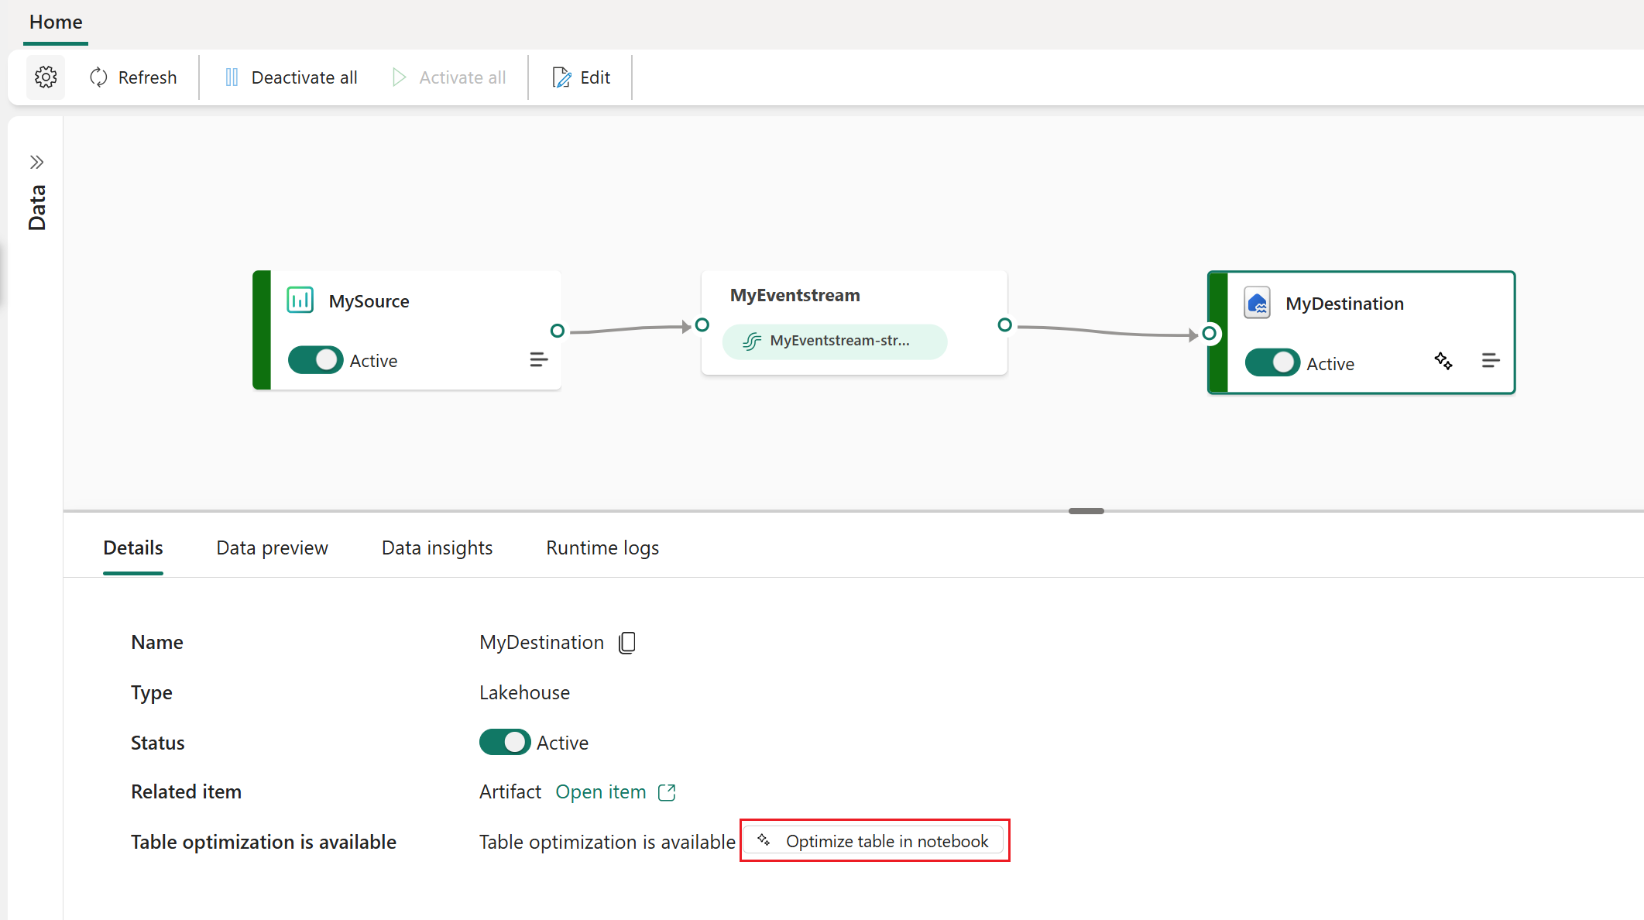Click the panel resize divider handle

[1086, 511]
